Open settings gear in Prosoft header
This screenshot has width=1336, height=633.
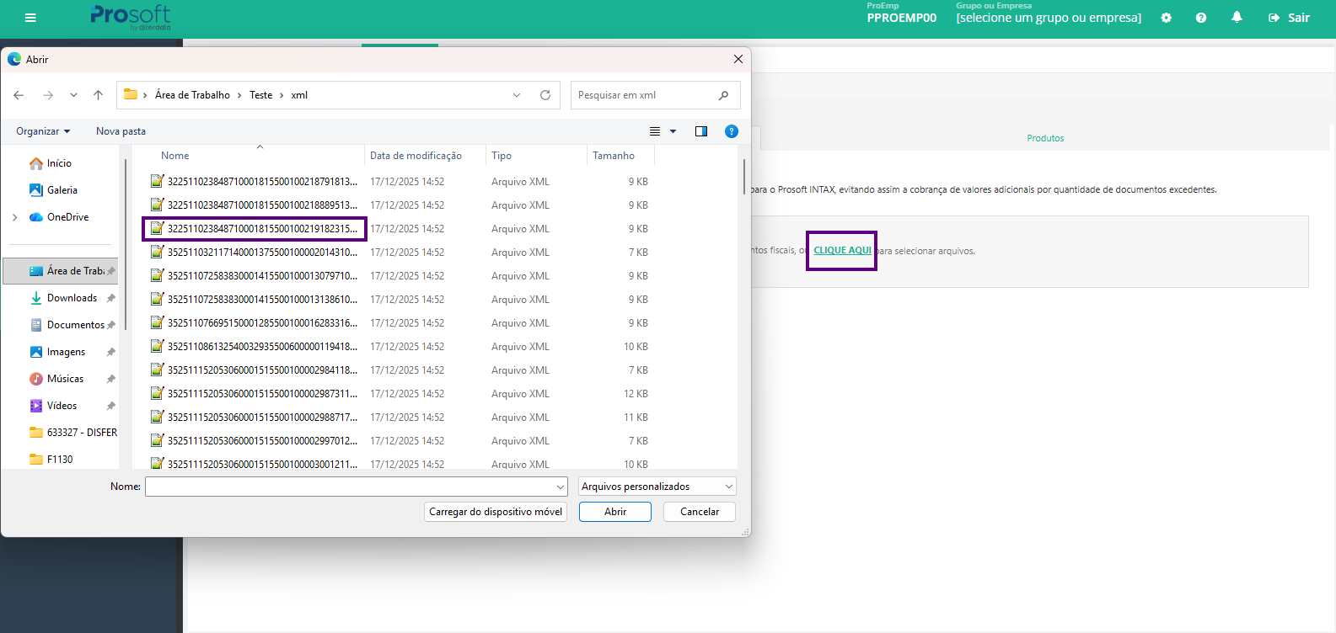point(1166,18)
